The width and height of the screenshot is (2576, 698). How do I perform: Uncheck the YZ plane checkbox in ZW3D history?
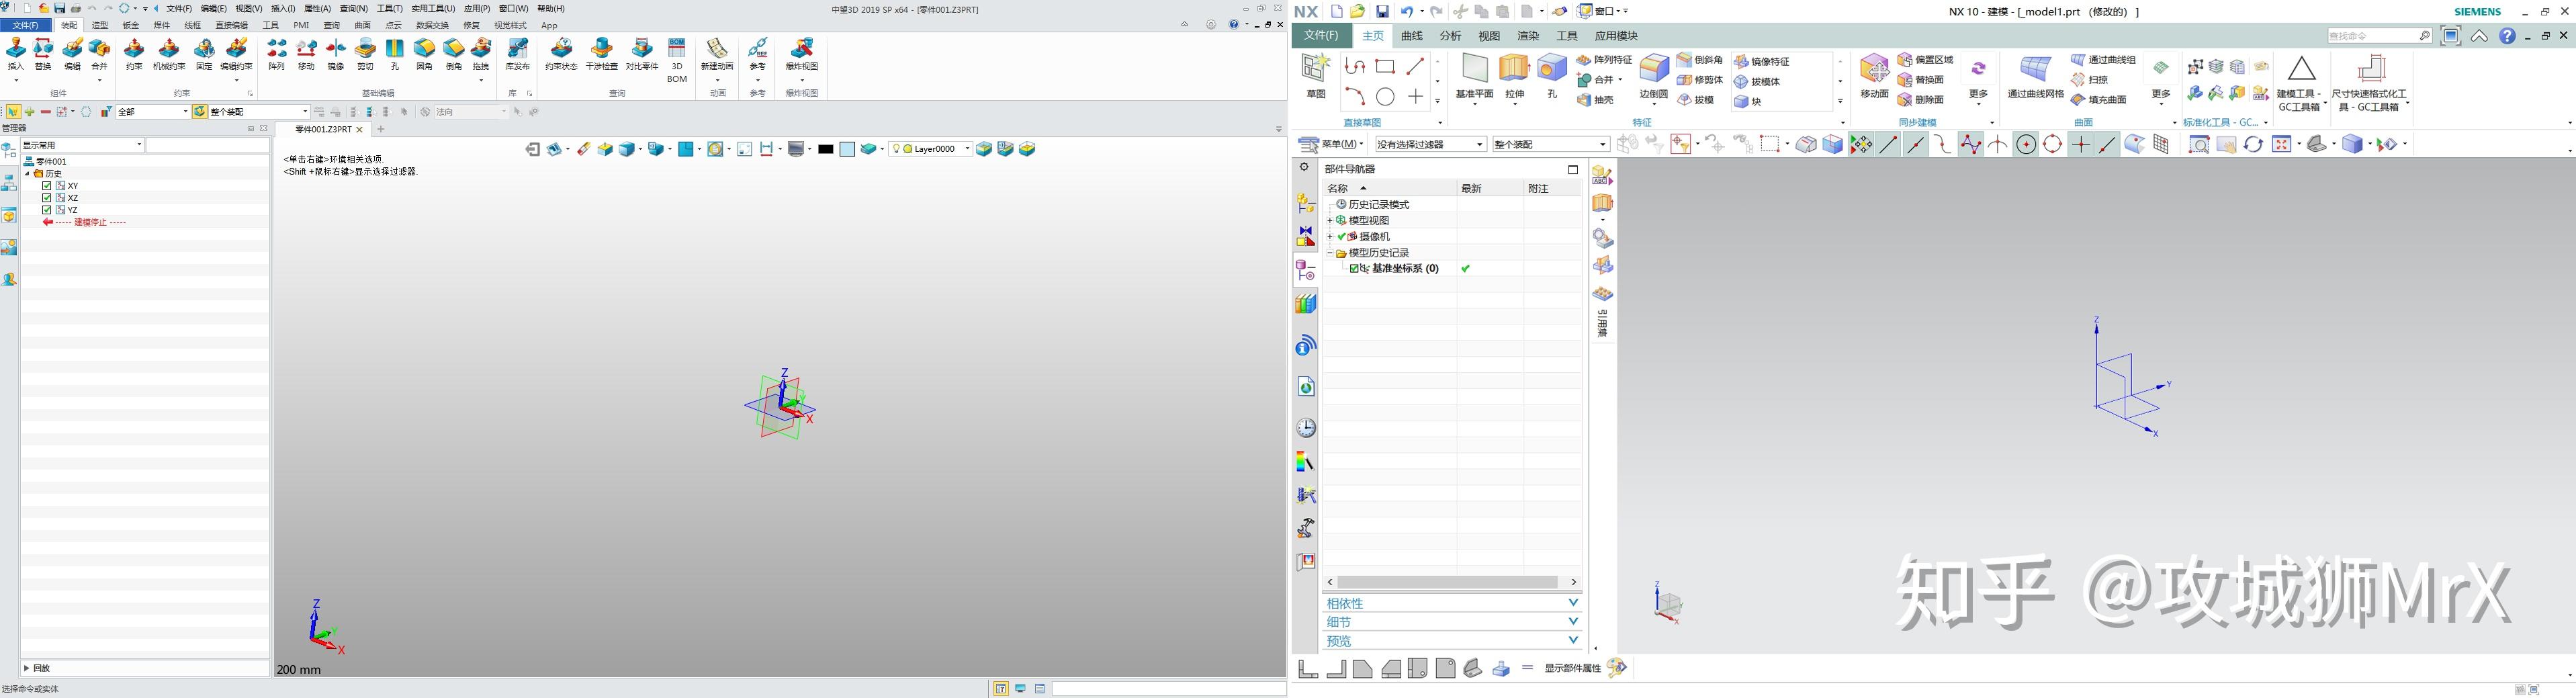pos(46,210)
